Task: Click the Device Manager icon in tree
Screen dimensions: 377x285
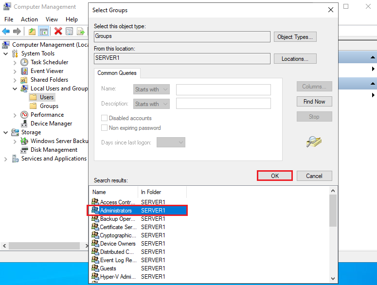Action: point(24,124)
